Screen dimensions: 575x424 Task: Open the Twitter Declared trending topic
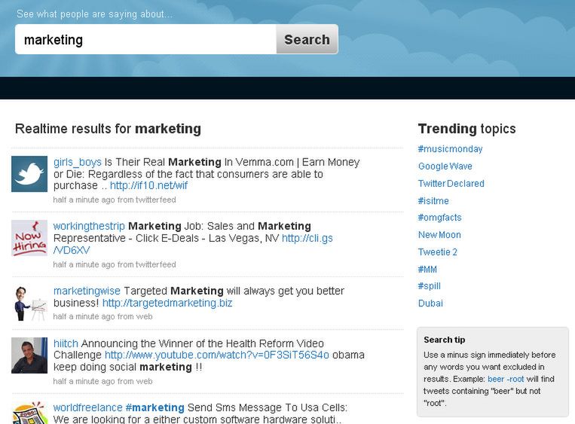451,184
